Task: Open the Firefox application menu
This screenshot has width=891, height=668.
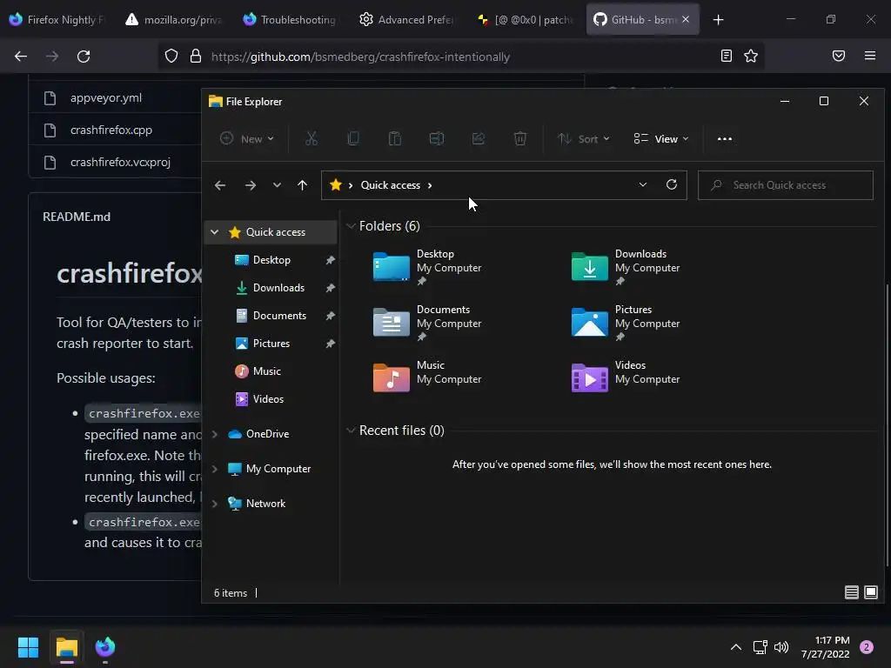Action: pos(869,56)
